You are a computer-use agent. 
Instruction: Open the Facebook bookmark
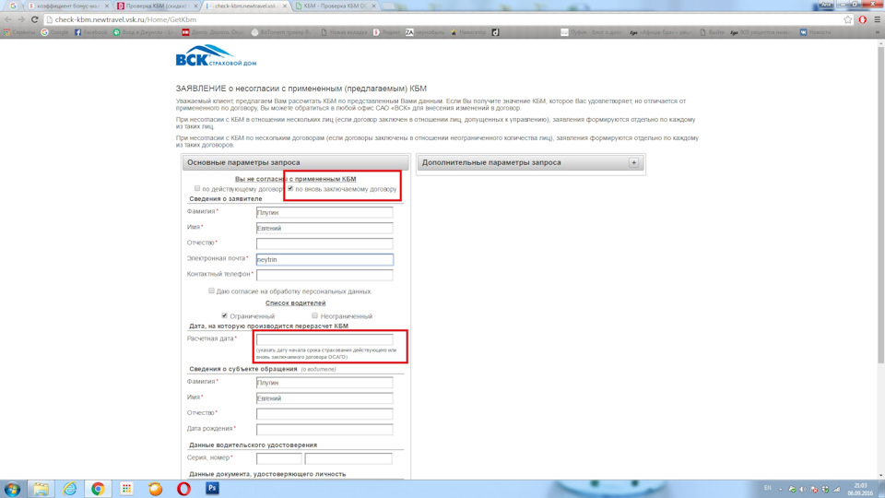(x=91, y=32)
